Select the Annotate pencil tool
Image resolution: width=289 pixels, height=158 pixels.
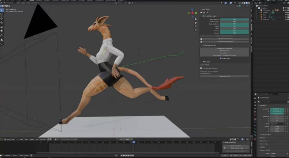2,35
